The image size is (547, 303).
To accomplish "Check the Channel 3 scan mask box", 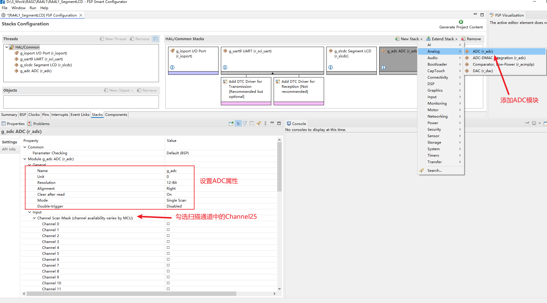I will click(168, 242).
